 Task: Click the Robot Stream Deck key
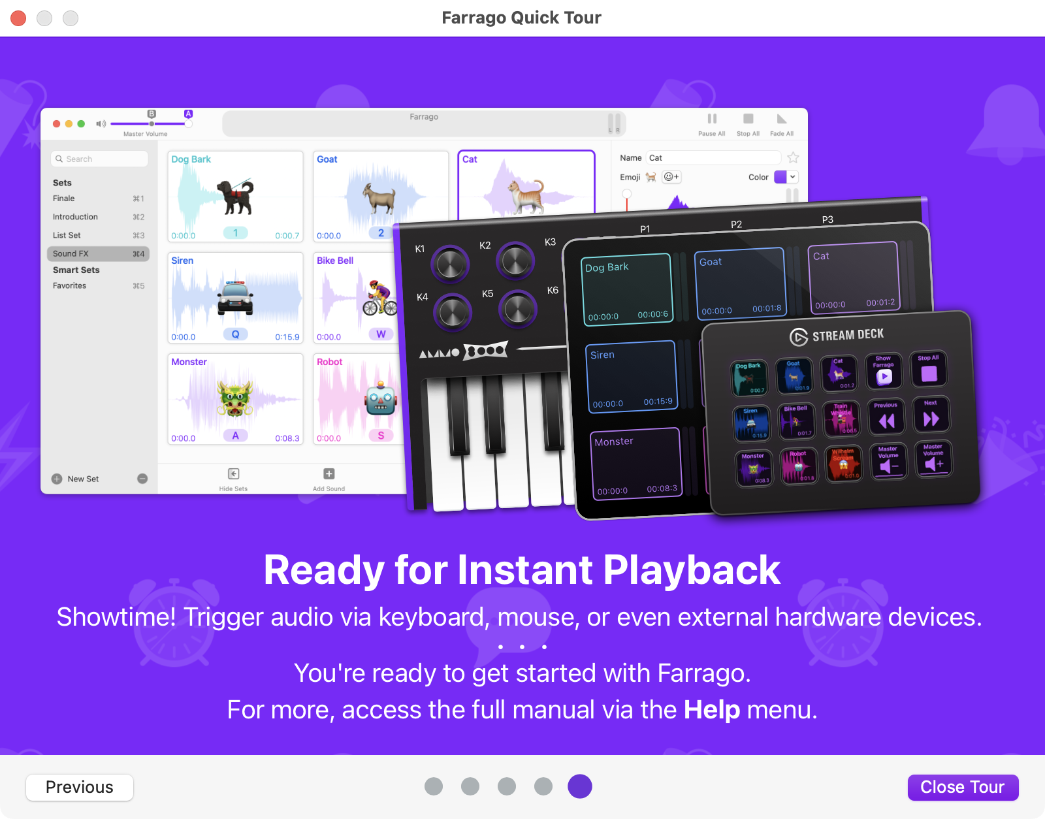pos(799,466)
